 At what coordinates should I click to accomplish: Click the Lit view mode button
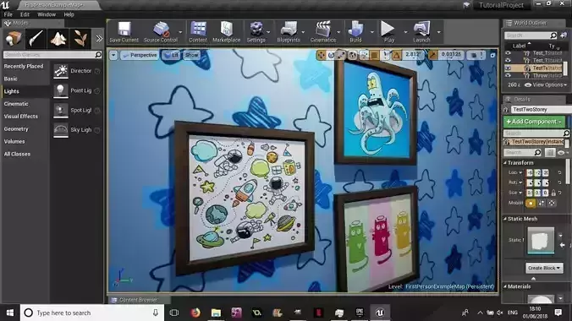172,55
